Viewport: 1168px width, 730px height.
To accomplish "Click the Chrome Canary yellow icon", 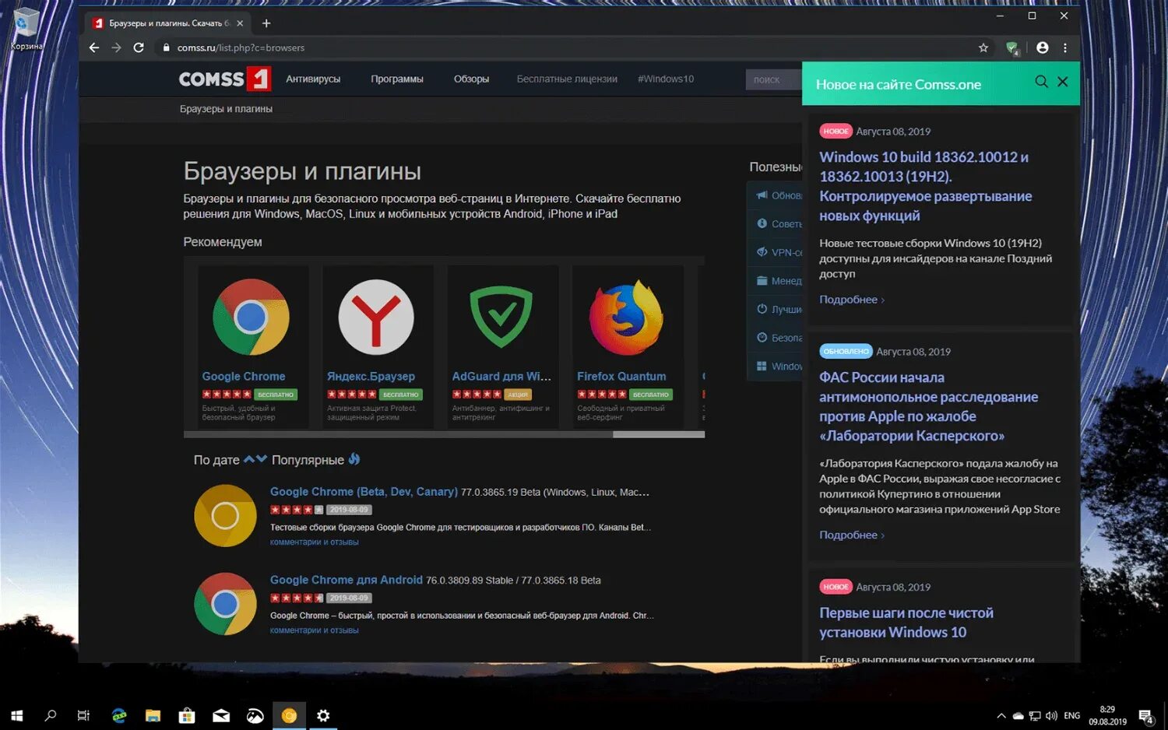I will [225, 516].
